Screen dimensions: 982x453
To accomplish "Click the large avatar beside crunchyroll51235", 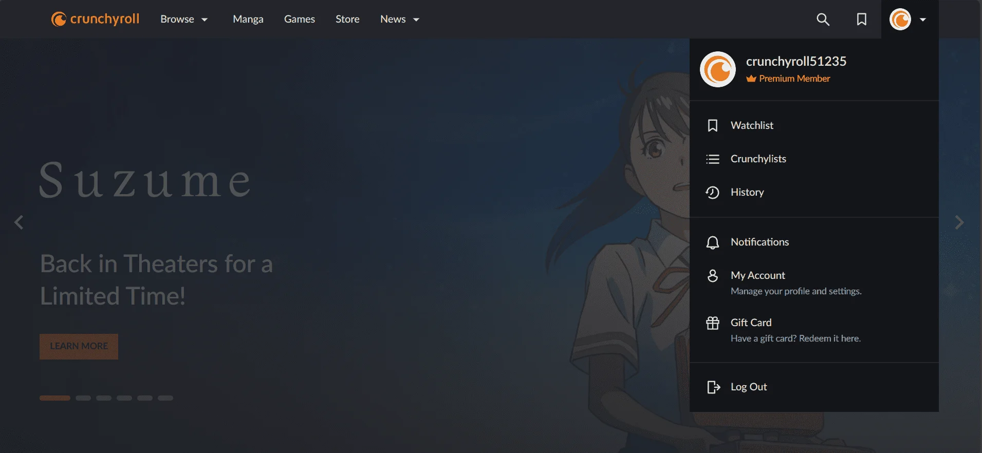I will [x=718, y=69].
